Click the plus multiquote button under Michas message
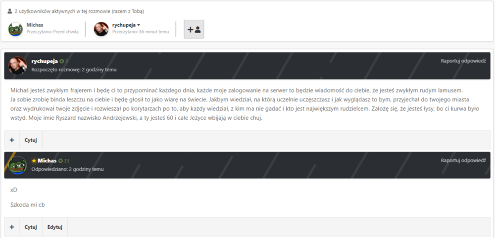Viewport: 495px width, 238px height. tap(12, 227)
